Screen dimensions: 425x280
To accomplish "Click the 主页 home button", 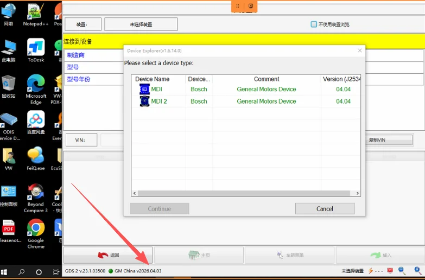I will [199, 255].
